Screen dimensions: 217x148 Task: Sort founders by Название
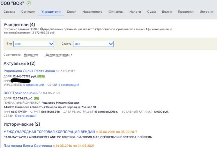pyautogui.click(x=31, y=55)
